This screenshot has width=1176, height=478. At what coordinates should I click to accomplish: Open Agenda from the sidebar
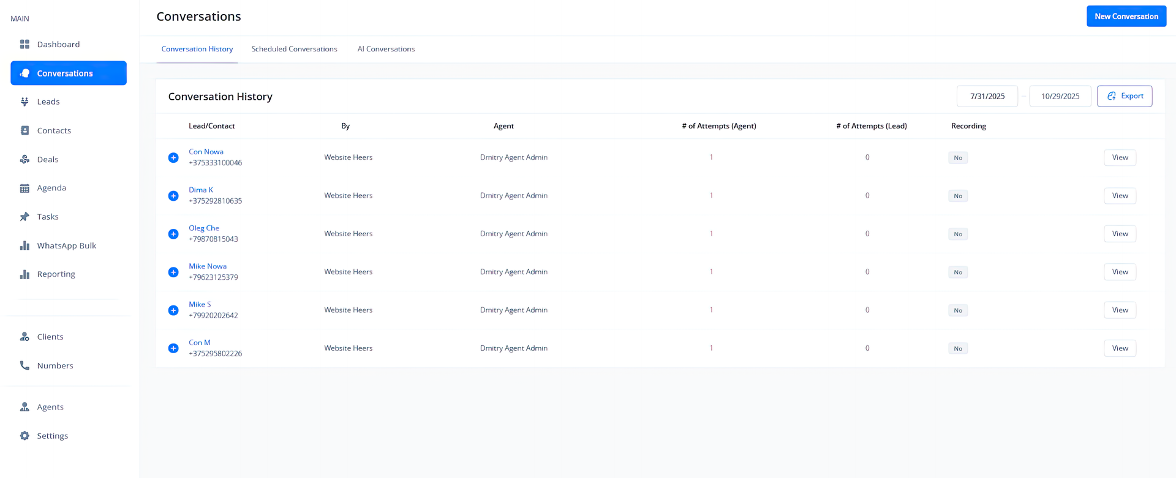69,188
